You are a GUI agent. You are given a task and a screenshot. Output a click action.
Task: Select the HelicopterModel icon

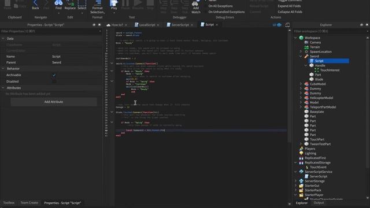tap(306, 98)
